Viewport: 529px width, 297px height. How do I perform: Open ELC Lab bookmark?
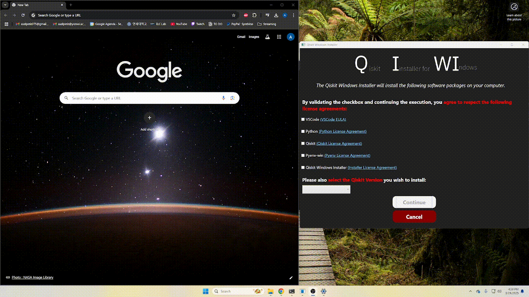[x=158, y=24]
